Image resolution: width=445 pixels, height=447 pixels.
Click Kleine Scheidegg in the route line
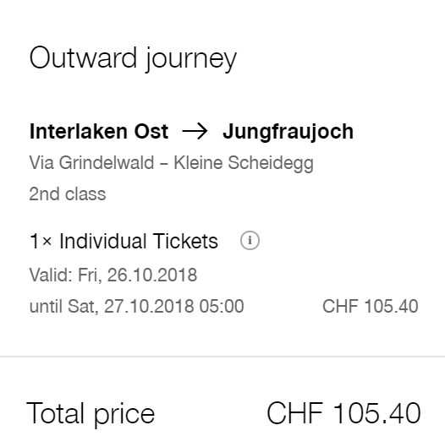244,163
